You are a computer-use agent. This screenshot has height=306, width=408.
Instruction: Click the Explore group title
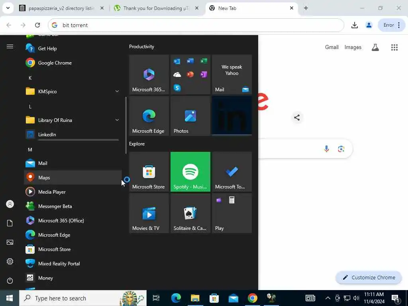(x=137, y=143)
